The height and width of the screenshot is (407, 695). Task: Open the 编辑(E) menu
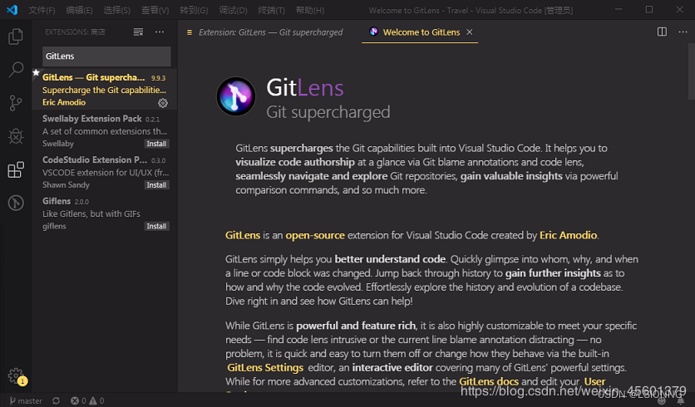[x=79, y=10]
